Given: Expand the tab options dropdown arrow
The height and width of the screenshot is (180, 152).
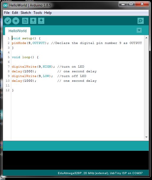Looking at the screenshot, I should coord(139,30).
